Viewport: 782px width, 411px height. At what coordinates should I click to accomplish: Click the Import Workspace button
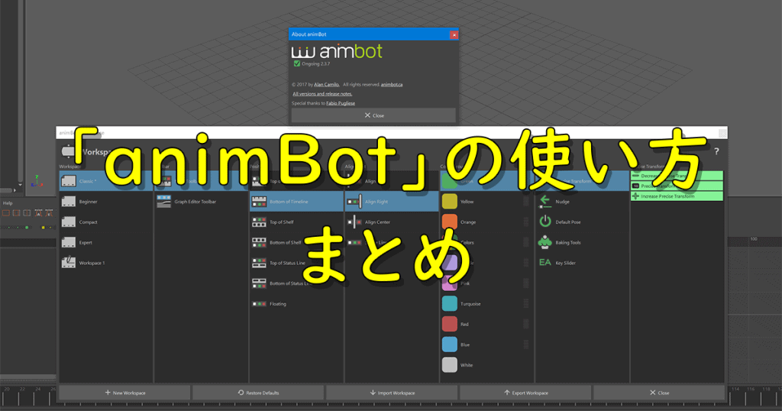pyautogui.click(x=392, y=393)
